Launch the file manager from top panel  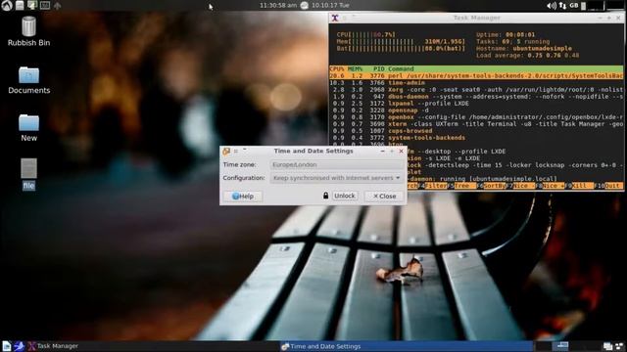[20, 6]
